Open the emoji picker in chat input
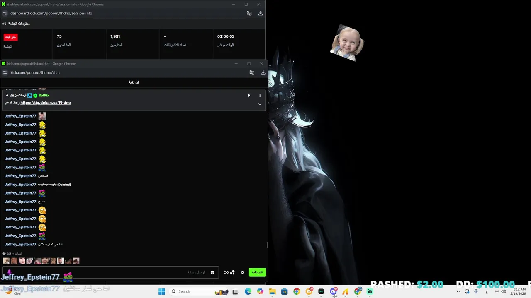 [212, 272]
